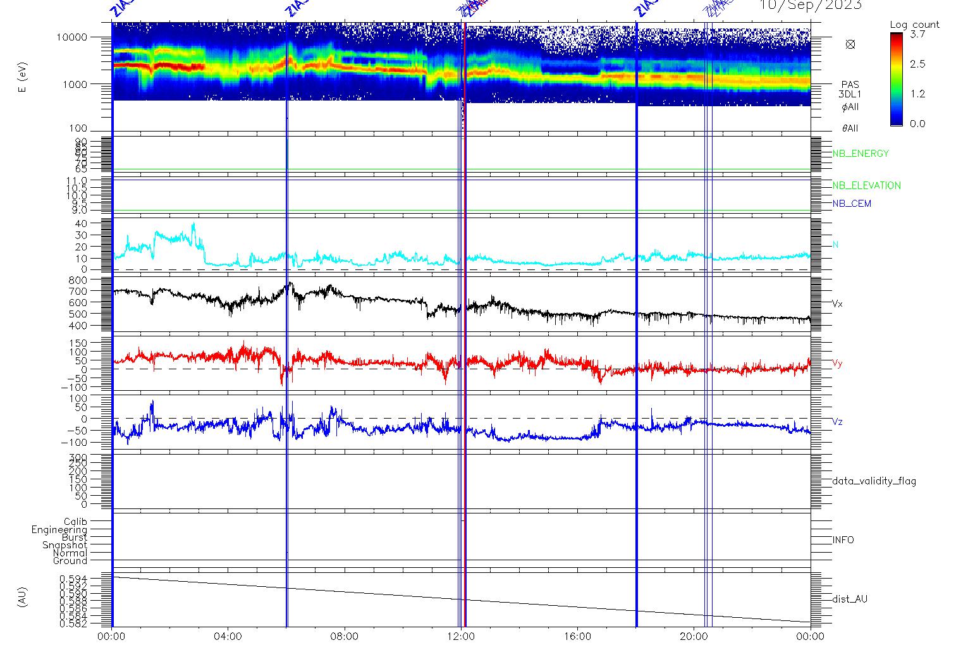
Task: Click the Engineering mode label
Action: 59,530
